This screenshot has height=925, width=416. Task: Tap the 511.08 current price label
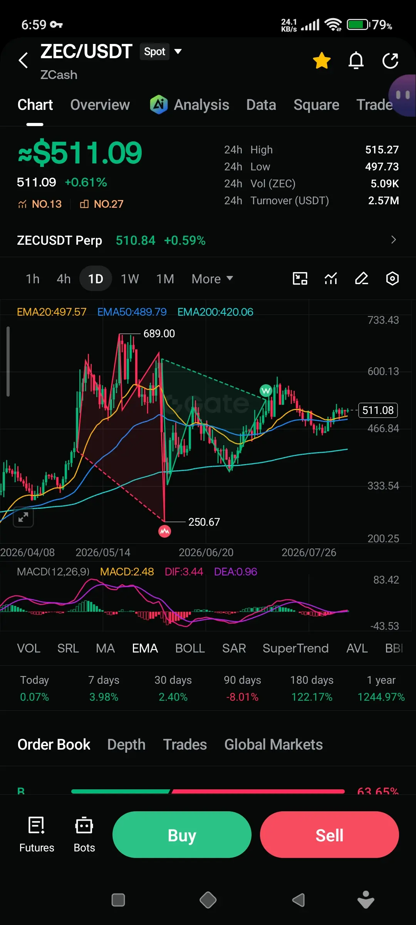pos(378,410)
